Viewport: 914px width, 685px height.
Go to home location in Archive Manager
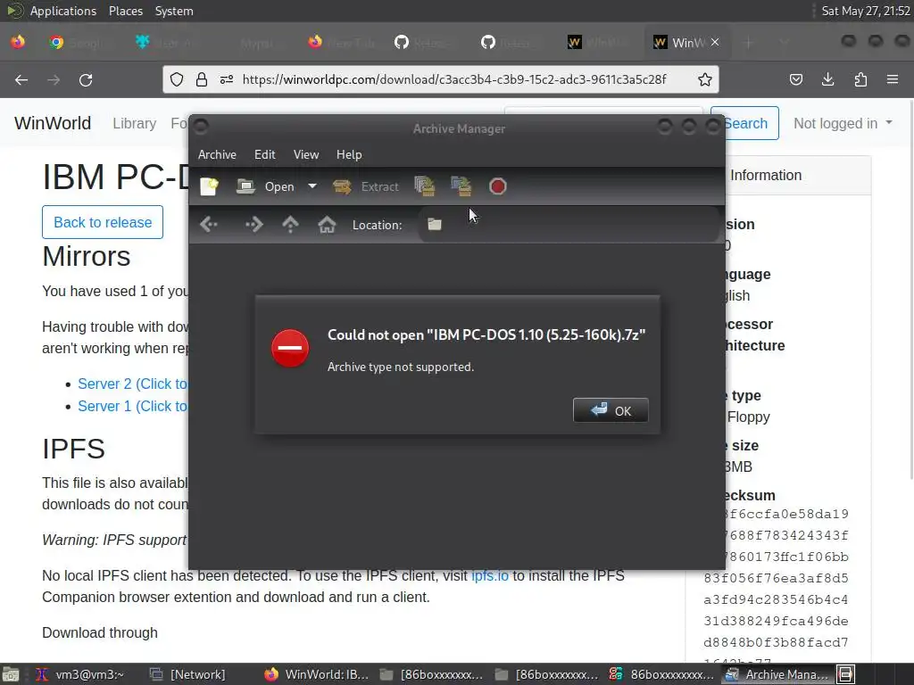pos(327,224)
